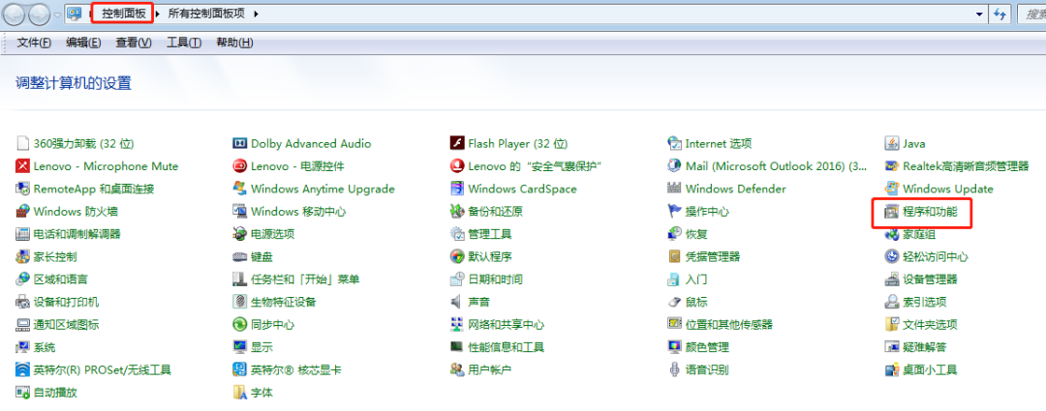Click the 键盘 keyboard icon
Viewport: 1046px width, 411px height.
241,257
